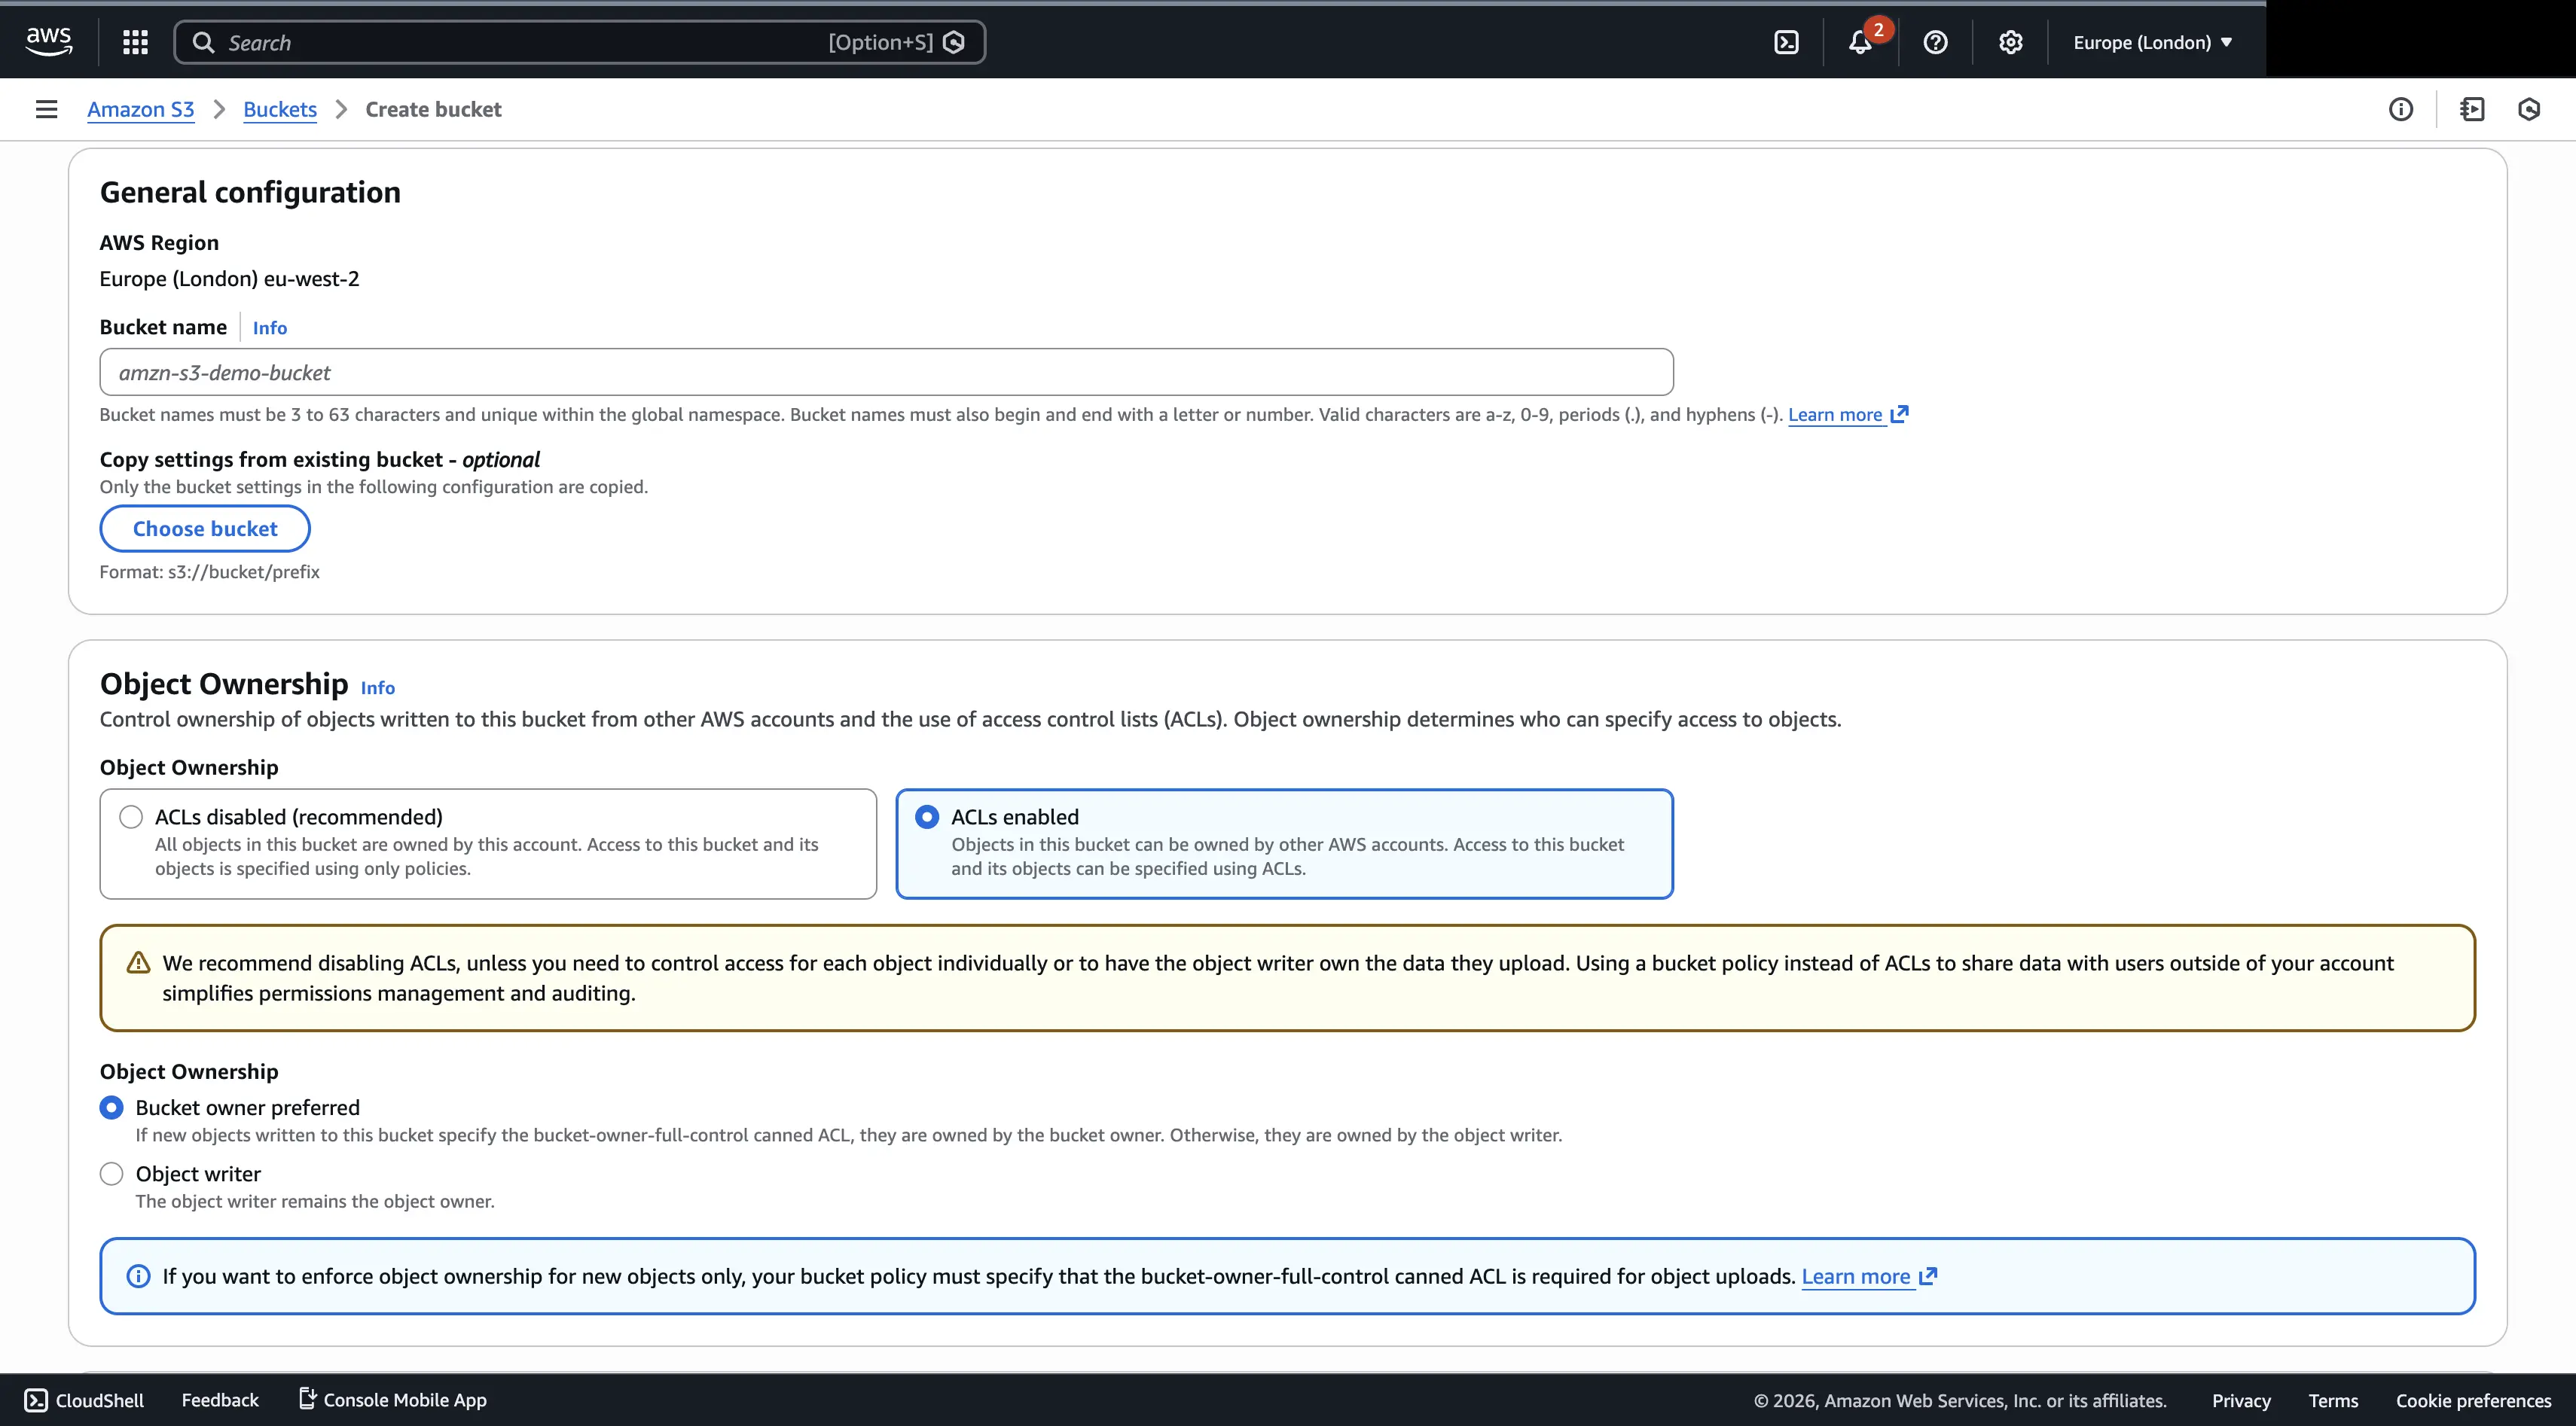This screenshot has width=2576, height=1426.
Task: Click the Console Mobile App icon in footer
Action: 308,1399
